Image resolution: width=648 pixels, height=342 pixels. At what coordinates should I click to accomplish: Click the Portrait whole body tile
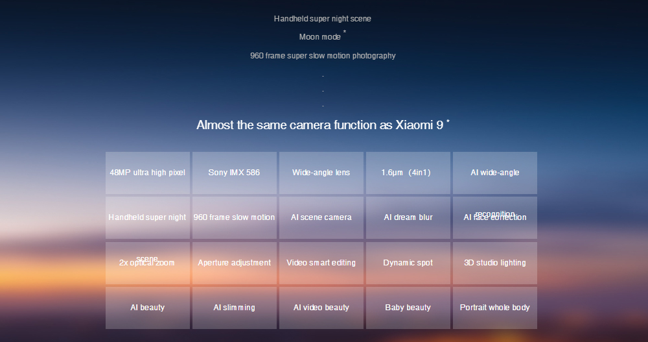494,308
